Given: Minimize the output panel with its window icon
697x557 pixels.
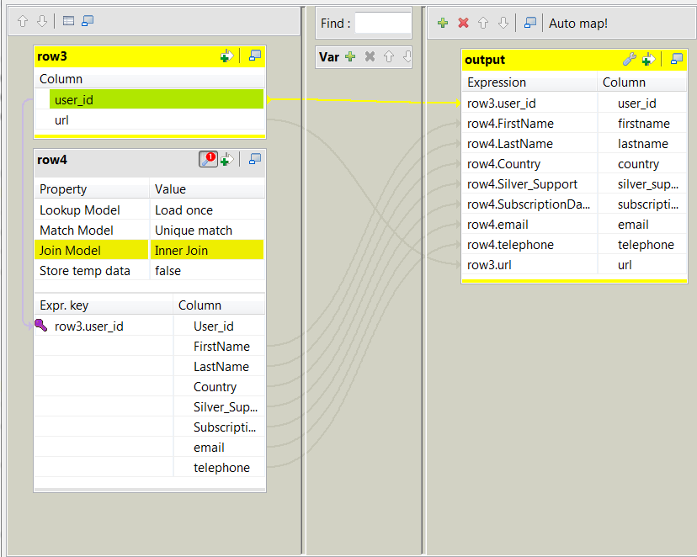Looking at the screenshot, I should [676, 60].
